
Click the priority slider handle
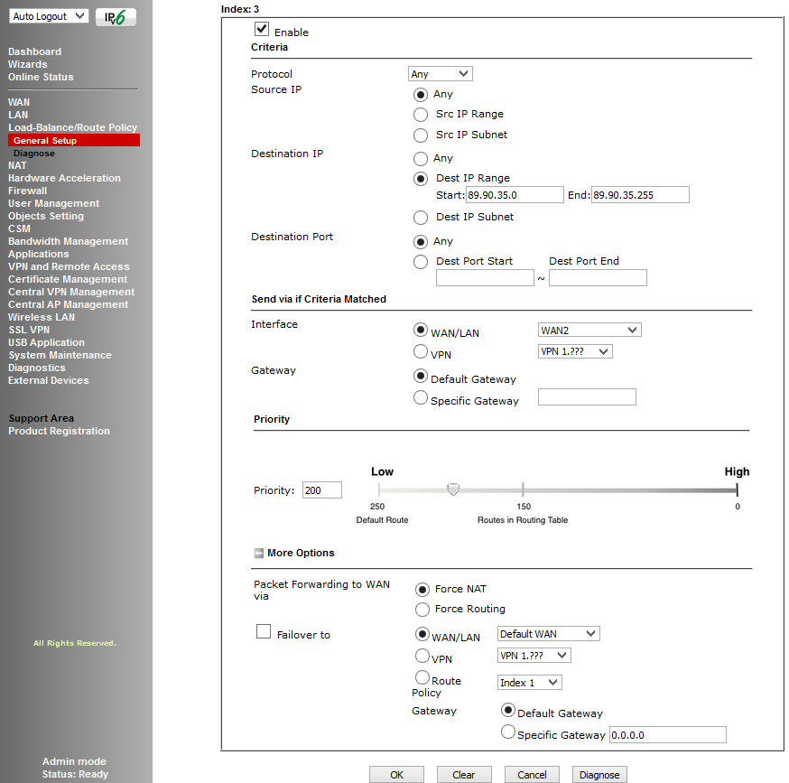453,489
